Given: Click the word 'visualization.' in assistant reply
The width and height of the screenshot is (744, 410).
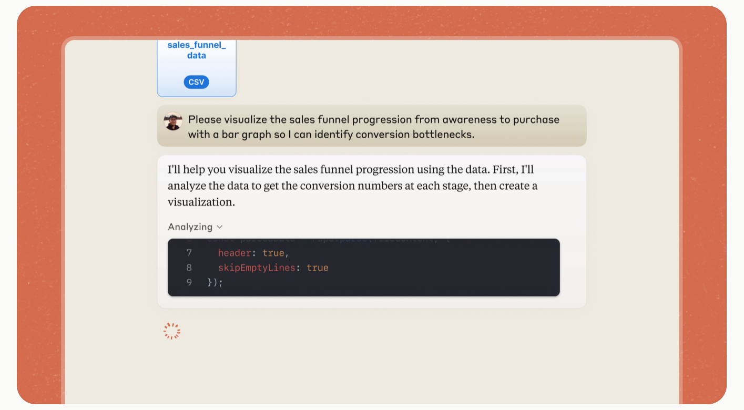Looking at the screenshot, I should tap(201, 202).
